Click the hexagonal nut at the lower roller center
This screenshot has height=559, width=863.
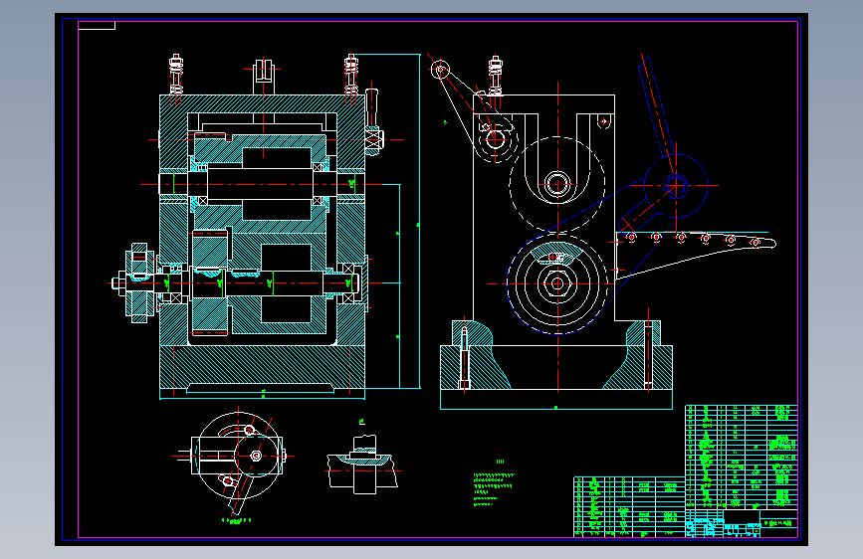[x=557, y=283]
